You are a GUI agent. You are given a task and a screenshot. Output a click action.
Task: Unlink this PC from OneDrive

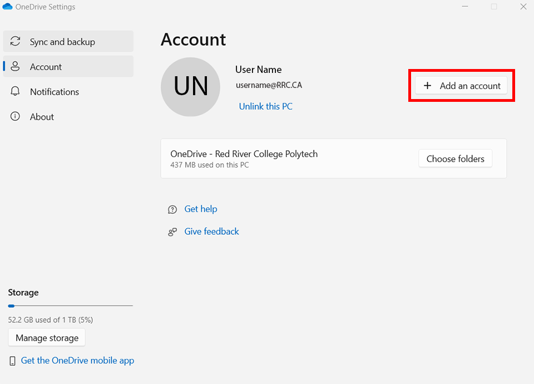point(266,106)
